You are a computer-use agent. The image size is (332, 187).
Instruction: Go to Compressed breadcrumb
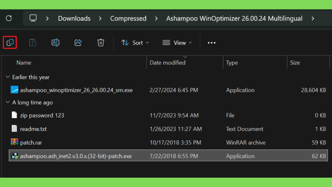click(128, 19)
